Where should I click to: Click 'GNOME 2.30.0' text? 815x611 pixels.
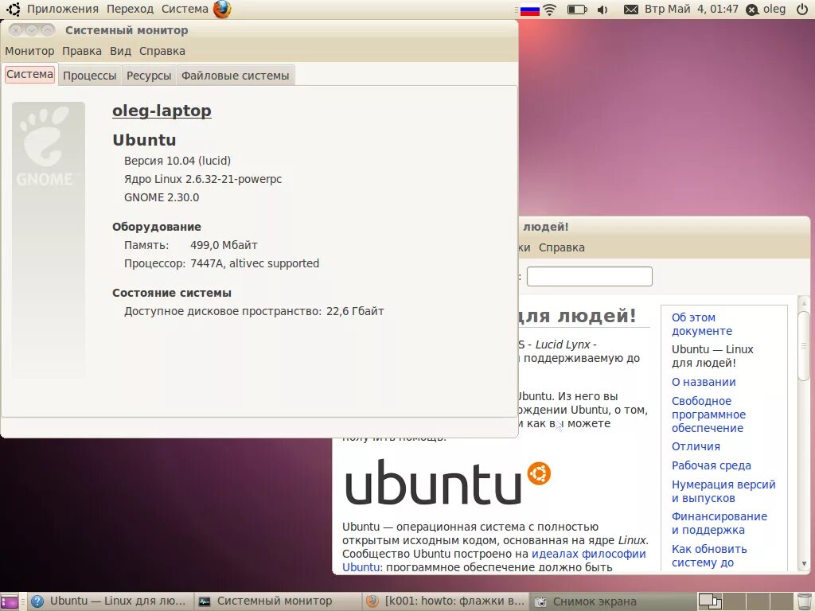[x=161, y=197]
